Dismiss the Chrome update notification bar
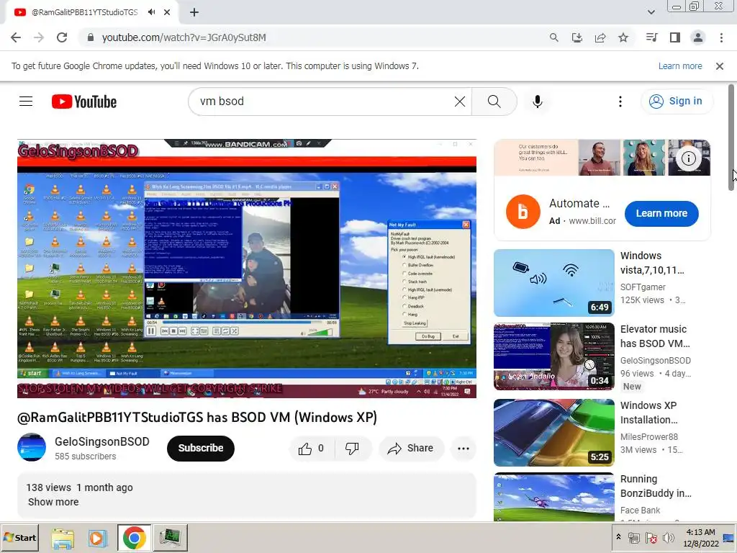Image resolution: width=737 pixels, height=553 pixels. tap(719, 66)
